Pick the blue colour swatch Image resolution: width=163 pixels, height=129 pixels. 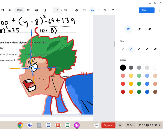(147, 84)
